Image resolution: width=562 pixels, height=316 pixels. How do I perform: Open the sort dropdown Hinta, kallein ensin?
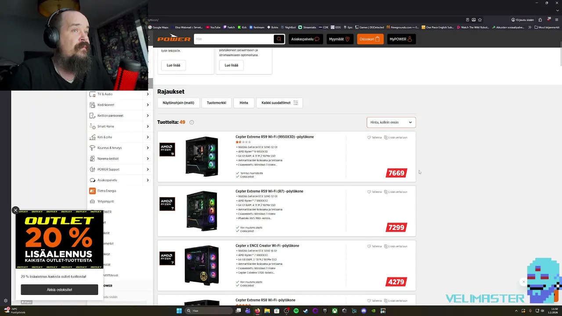391,122
